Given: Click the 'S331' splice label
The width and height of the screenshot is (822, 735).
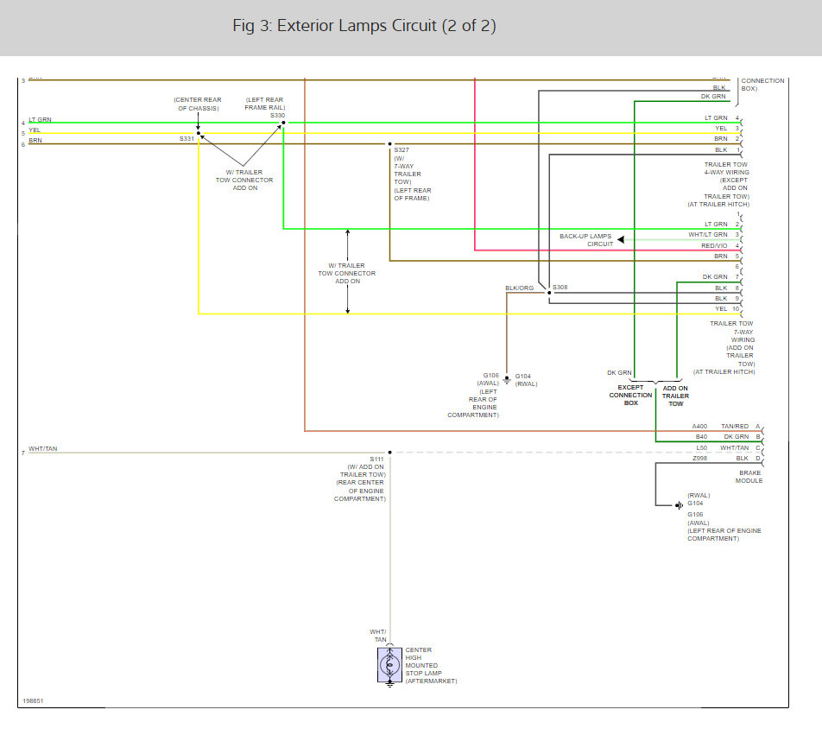Looking at the screenshot, I should click(x=187, y=139).
